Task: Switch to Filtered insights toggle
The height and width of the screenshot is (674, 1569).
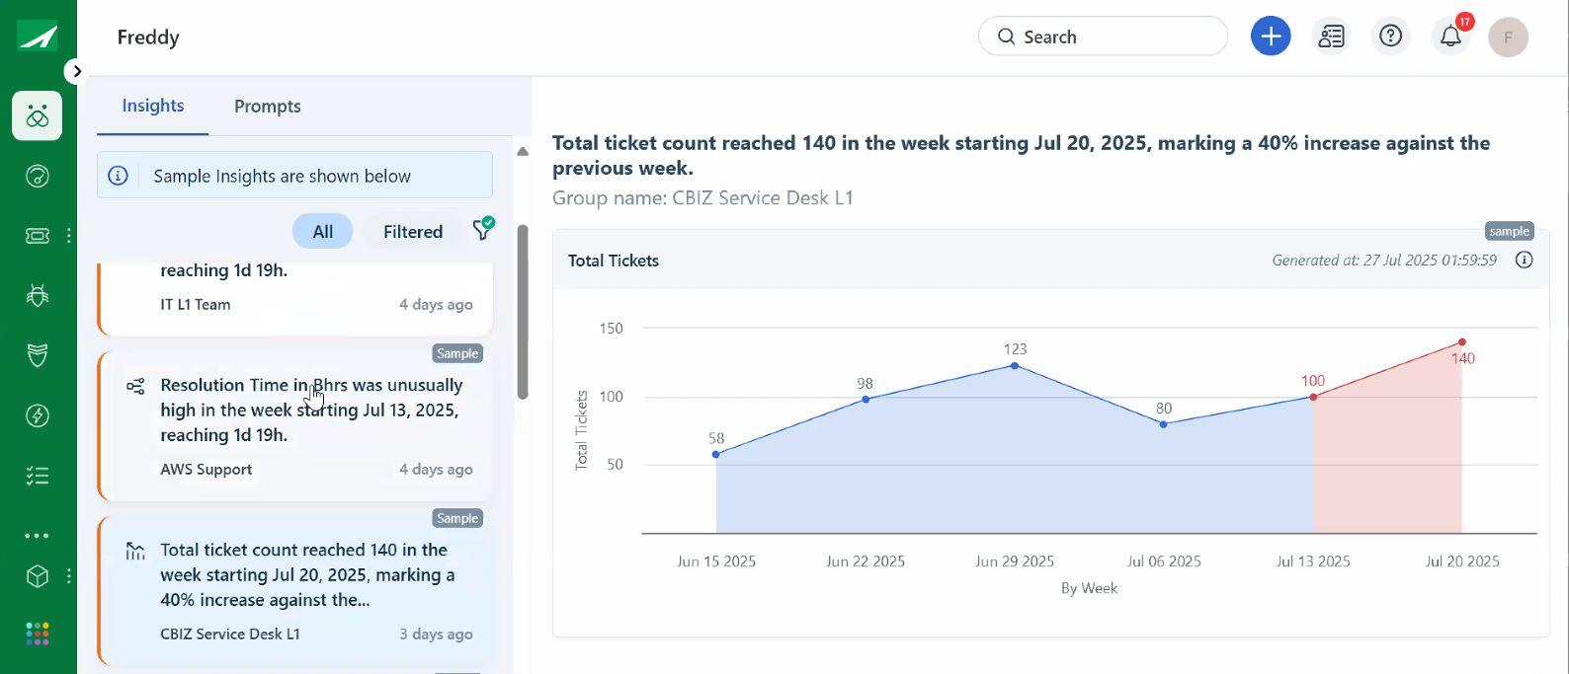Action: tap(413, 232)
